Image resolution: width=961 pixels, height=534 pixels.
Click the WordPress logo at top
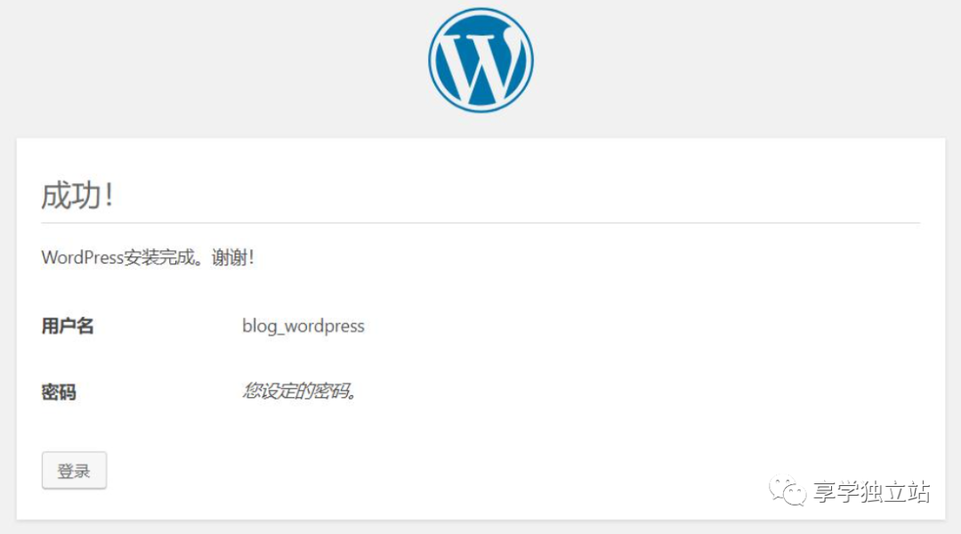tap(480, 61)
